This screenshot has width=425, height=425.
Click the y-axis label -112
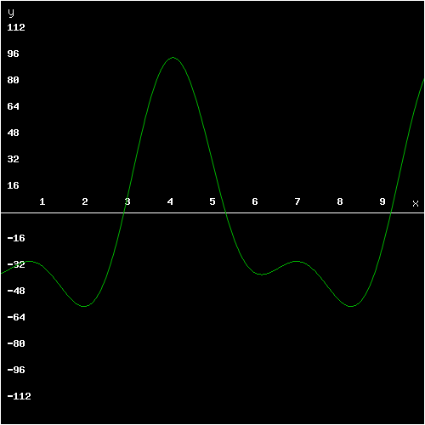point(20,396)
